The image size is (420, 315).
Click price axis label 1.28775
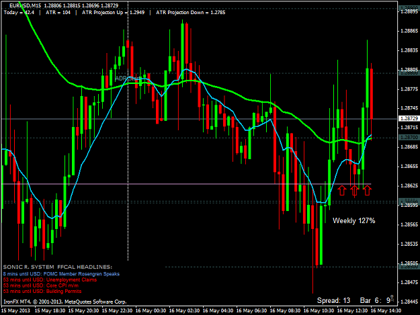(x=409, y=89)
